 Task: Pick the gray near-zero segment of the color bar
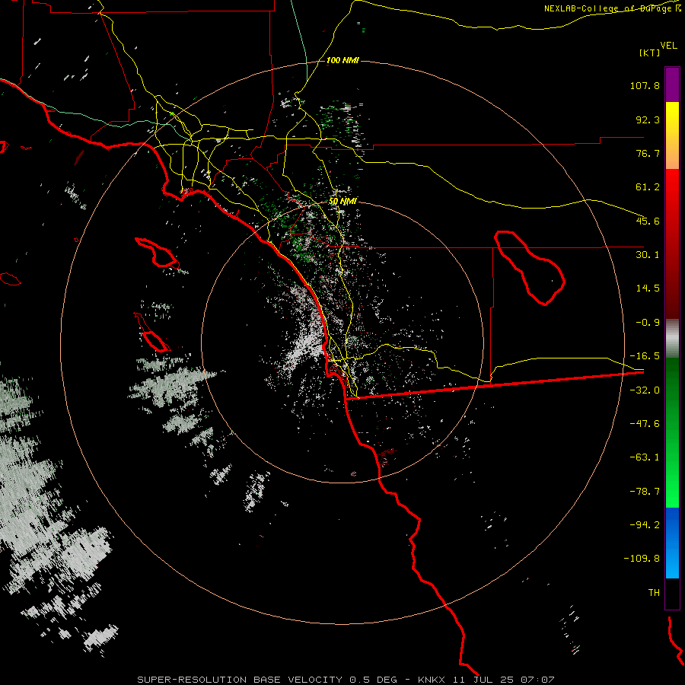click(x=672, y=339)
